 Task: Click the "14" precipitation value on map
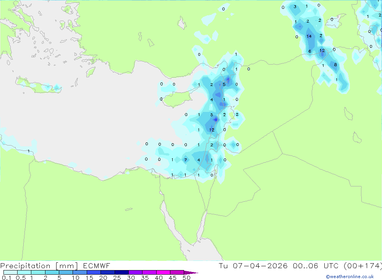(x=309, y=36)
